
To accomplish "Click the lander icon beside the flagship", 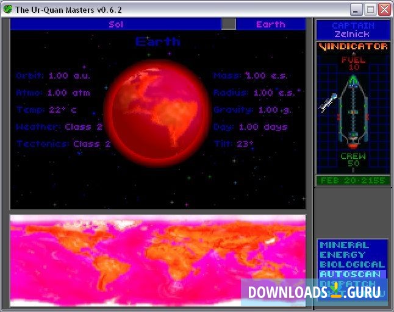I will [x=328, y=102].
